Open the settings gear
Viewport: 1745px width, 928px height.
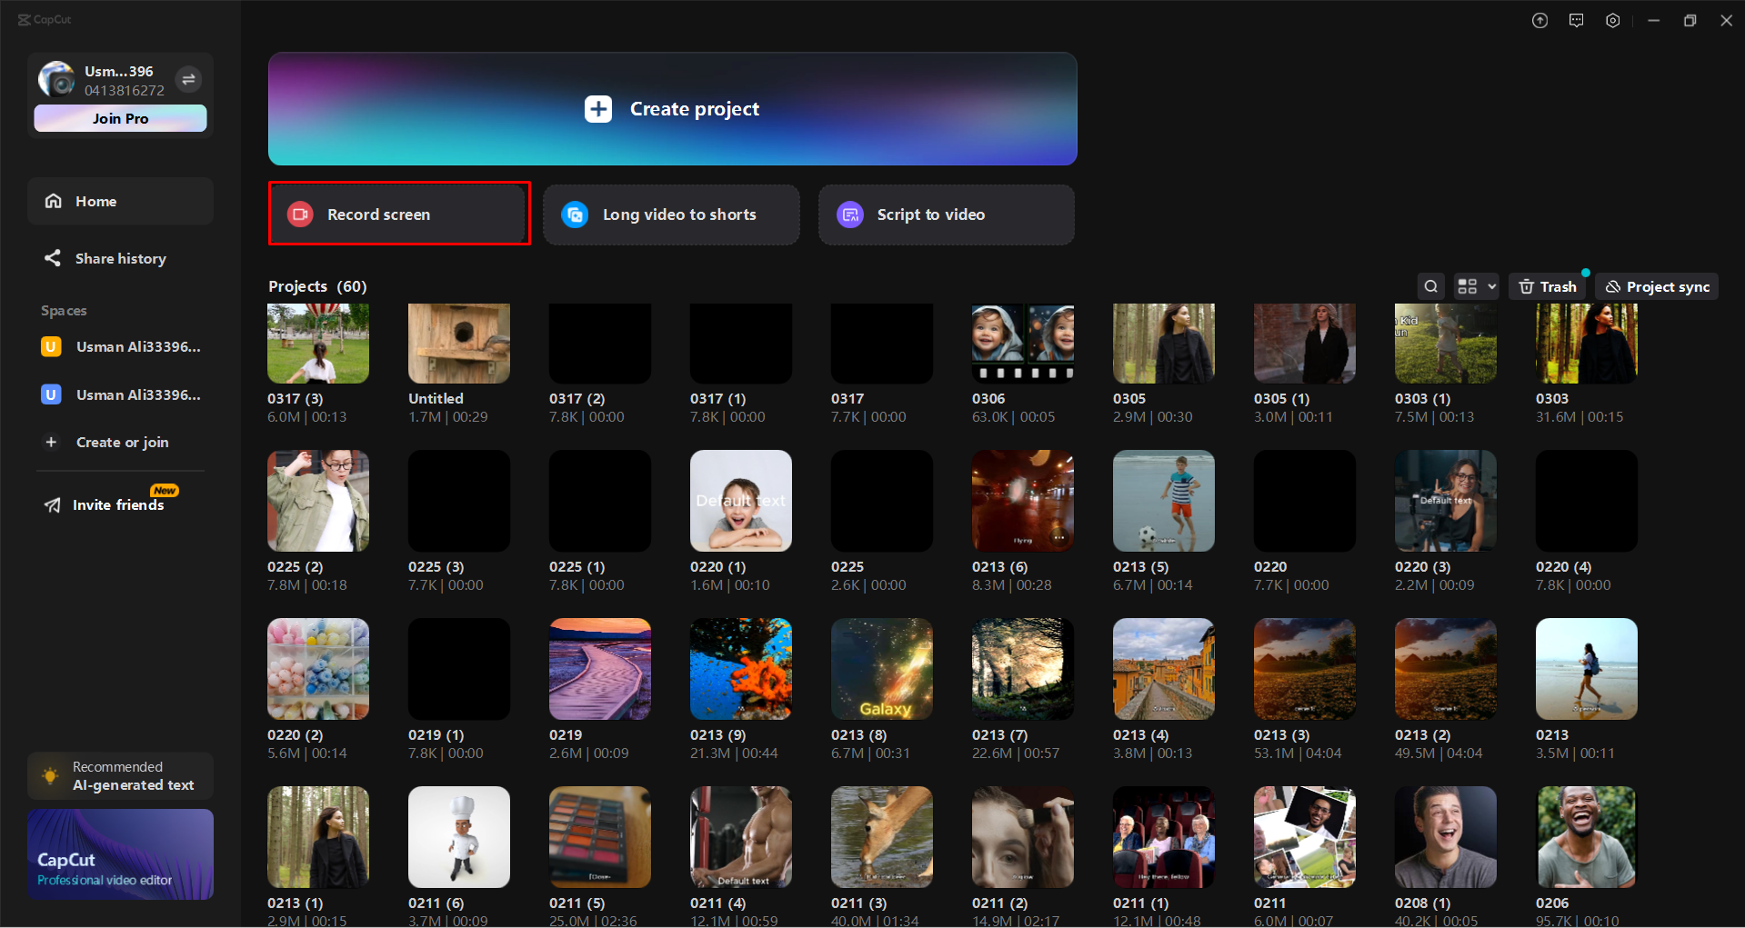[x=1613, y=19]
